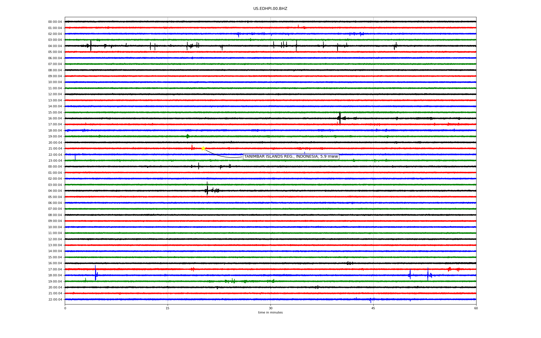Click the US.EDHPI.00.BHZ plot title

pos(270,9)
